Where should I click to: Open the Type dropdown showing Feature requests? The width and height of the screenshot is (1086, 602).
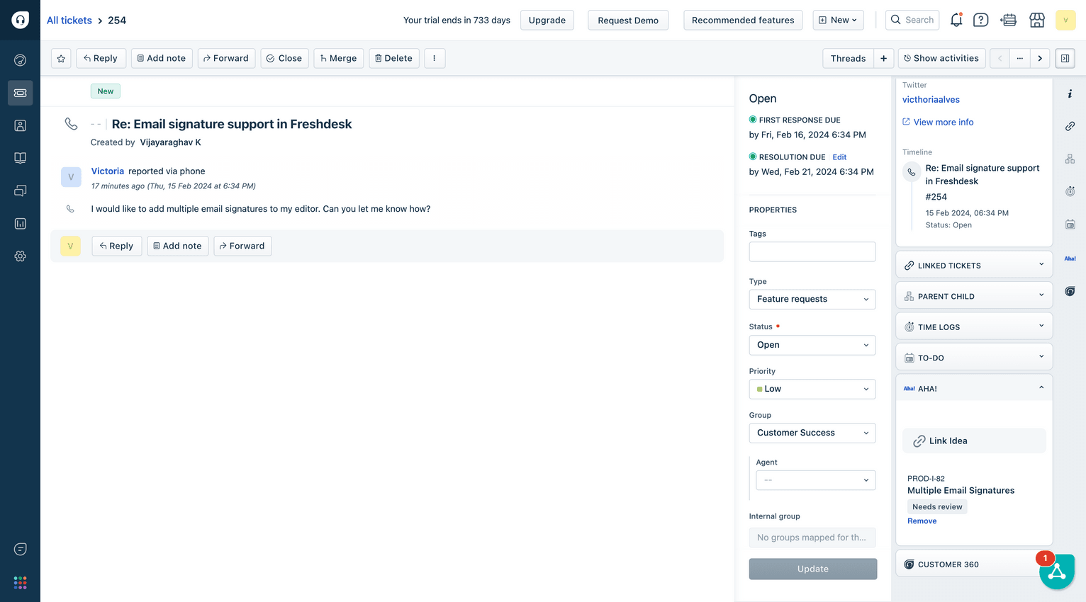812,299
